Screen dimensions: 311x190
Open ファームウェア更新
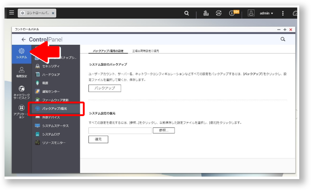56,100
